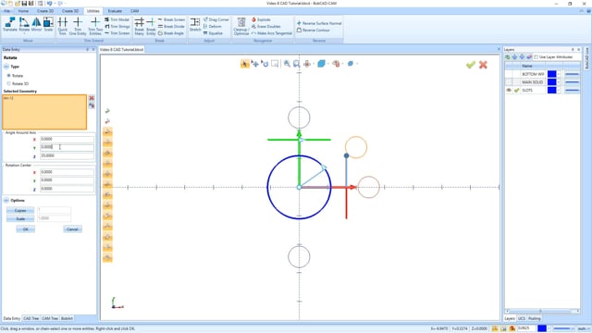Click the OK button in Data Entry

tap(25, 229)
